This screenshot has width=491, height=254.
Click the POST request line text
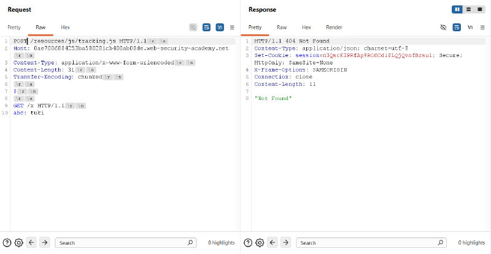tap(80, 41)
